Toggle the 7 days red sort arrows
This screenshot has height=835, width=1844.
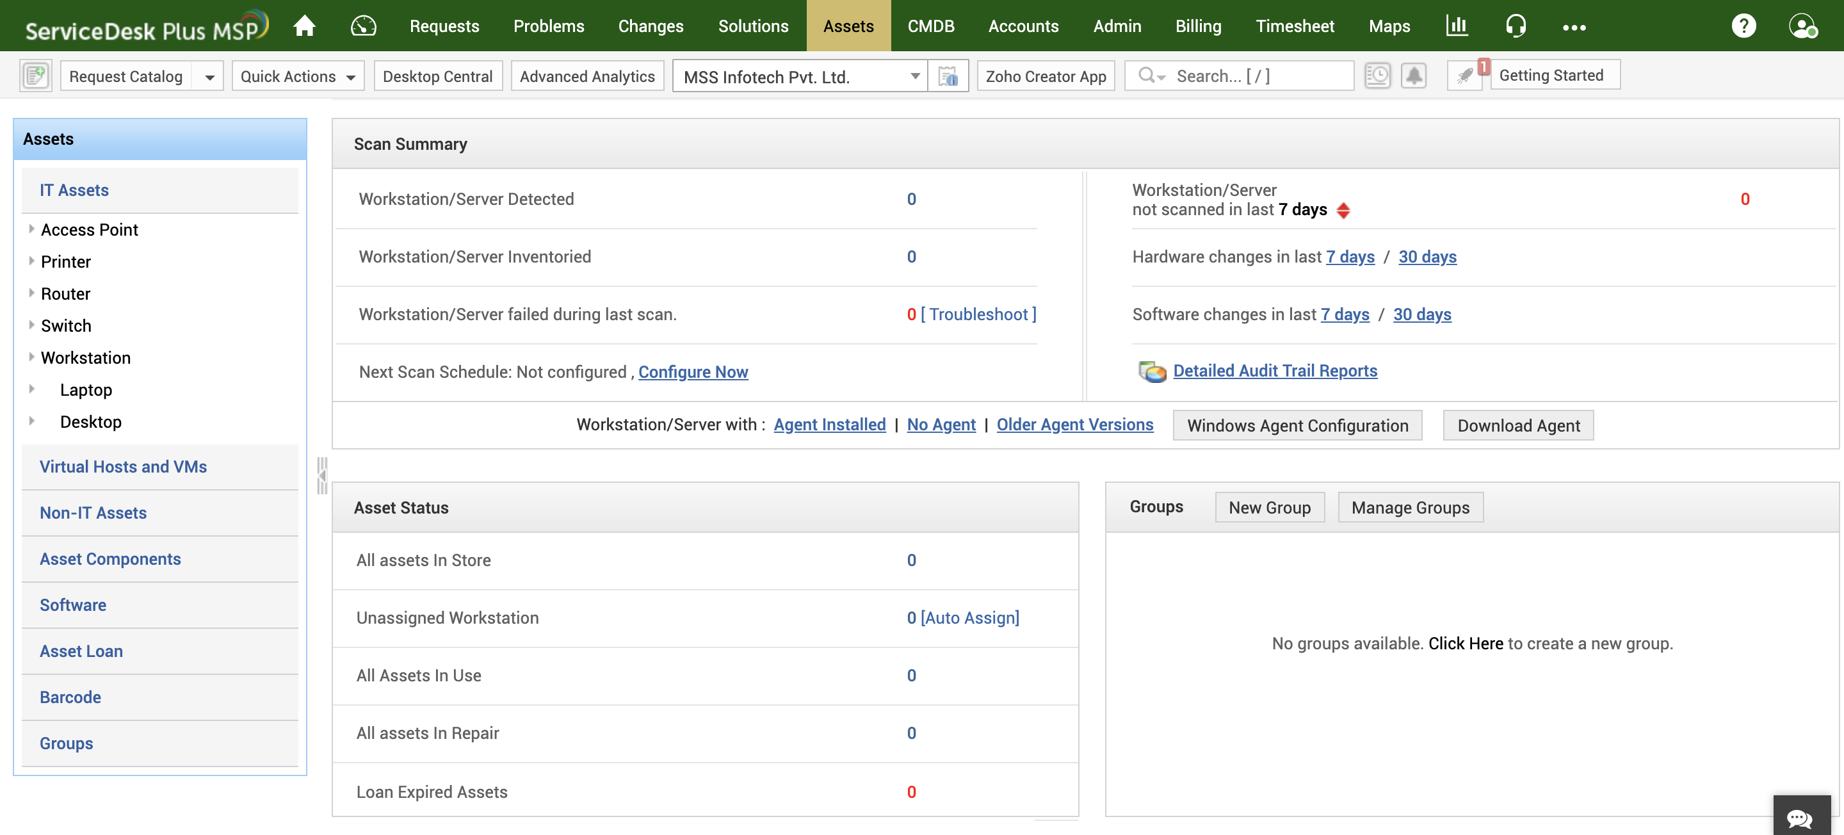click(1343, 211)
